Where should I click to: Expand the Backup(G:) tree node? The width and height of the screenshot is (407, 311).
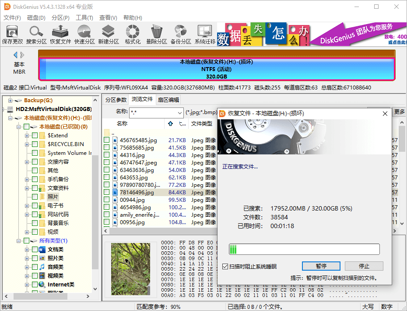(10, 100)
